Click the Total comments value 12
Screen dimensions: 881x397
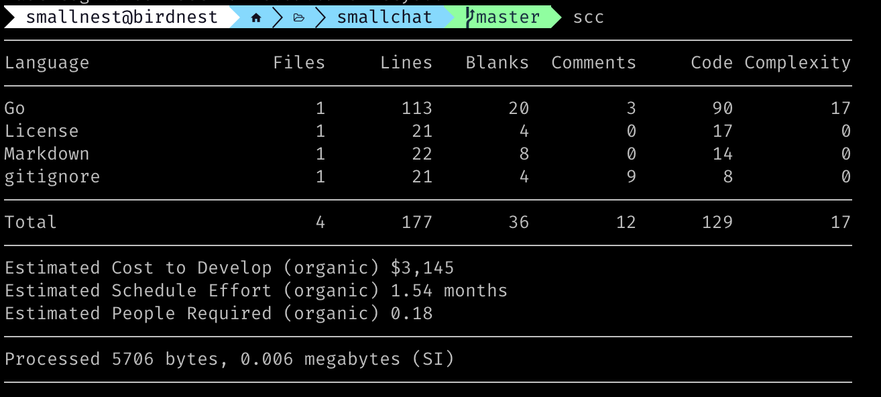(x=626, y=222)
